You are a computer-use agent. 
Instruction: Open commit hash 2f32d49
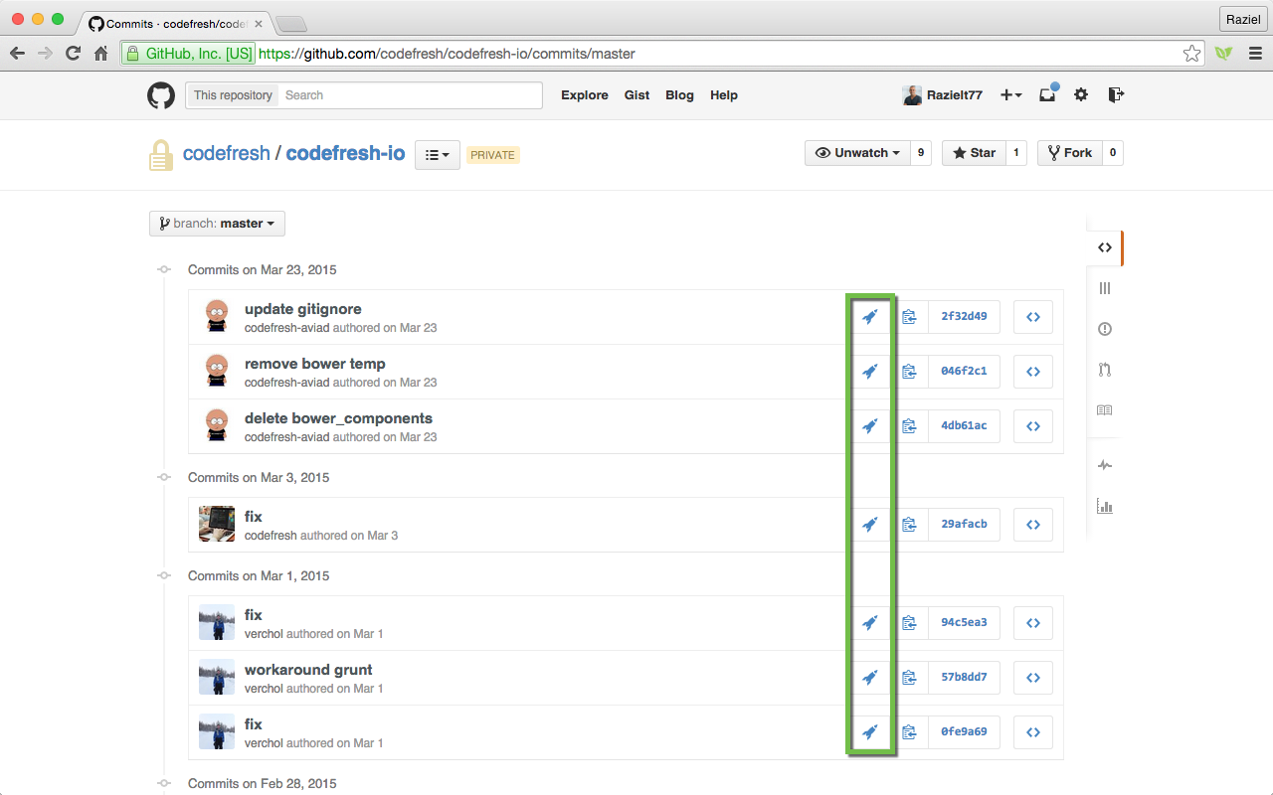coord(964,317)
